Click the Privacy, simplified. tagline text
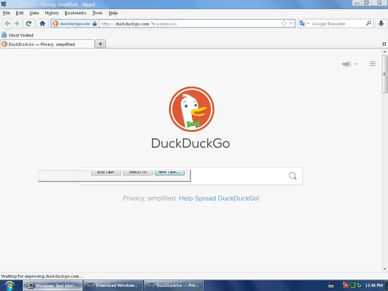Image resolution: width=388 pixels, height=291 pixels. click(150, 198)
